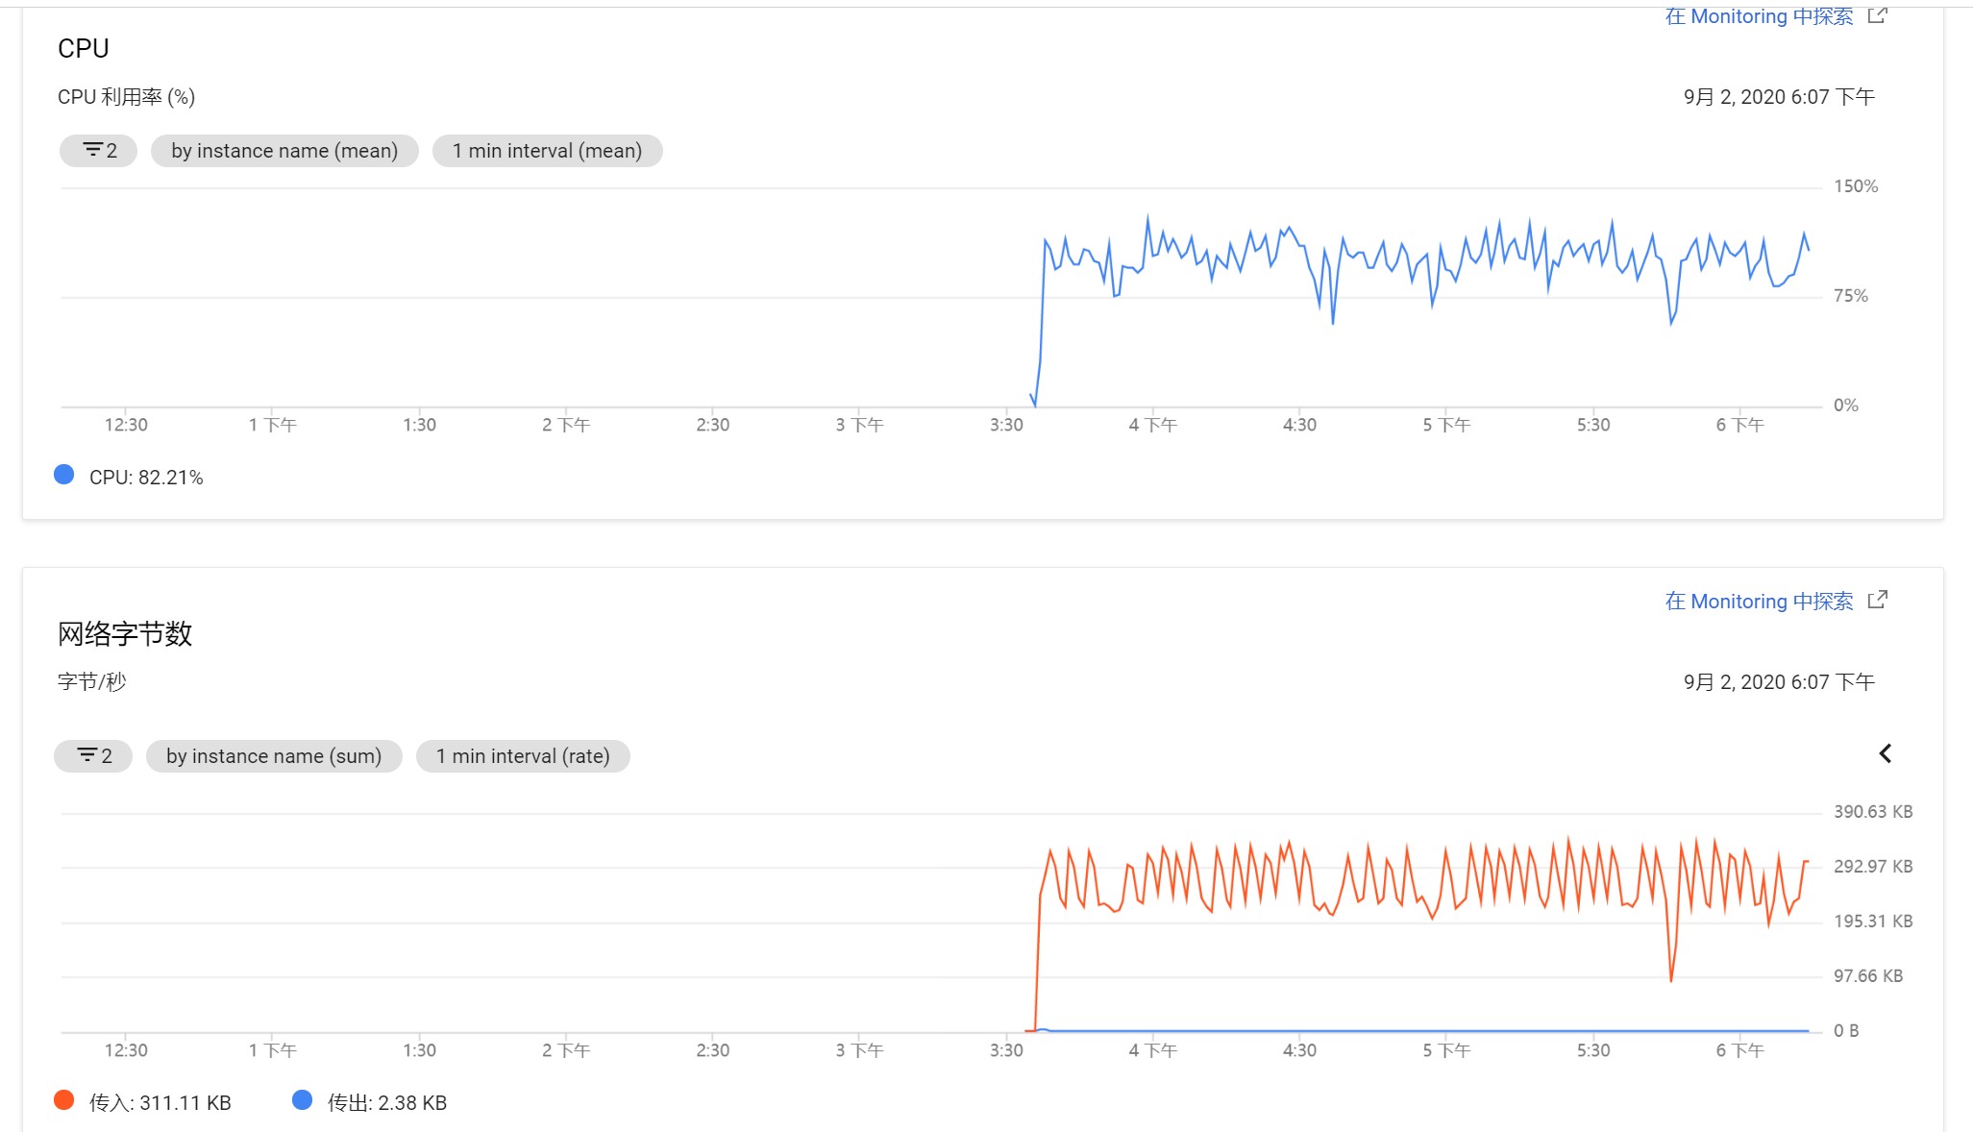This screenshot has height=1132, width=1973.
Task: Click CPU: 82.21% legend label
Action: (x=146, y=478)
